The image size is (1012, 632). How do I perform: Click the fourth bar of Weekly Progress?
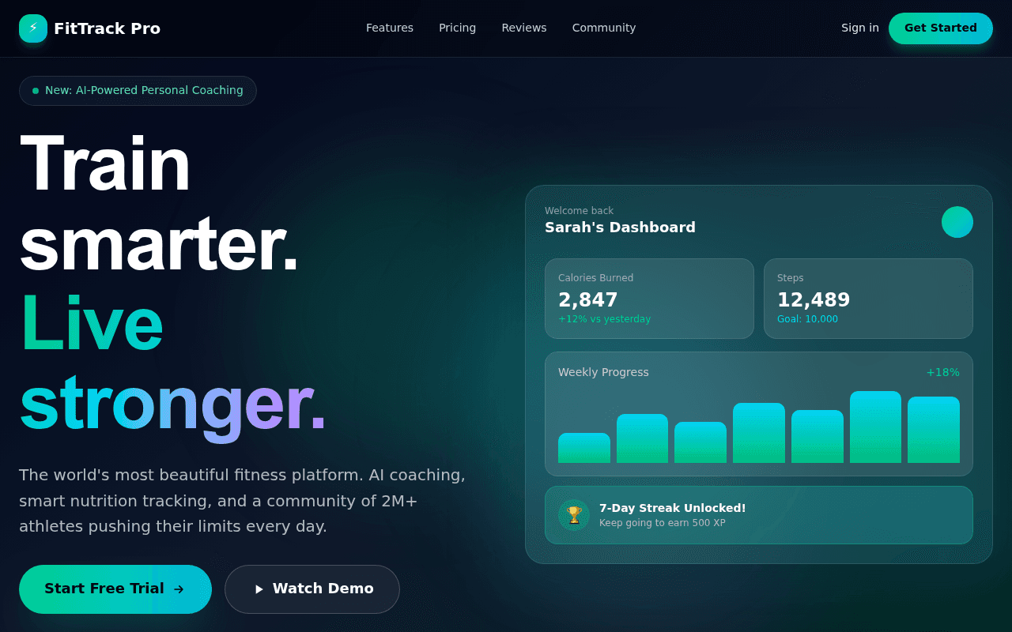[759, 433]
